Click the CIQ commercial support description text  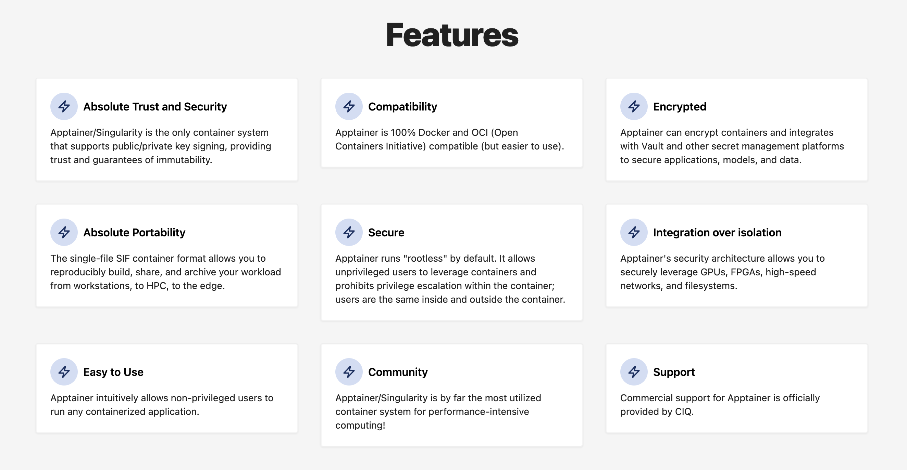[x=720, y=405]
